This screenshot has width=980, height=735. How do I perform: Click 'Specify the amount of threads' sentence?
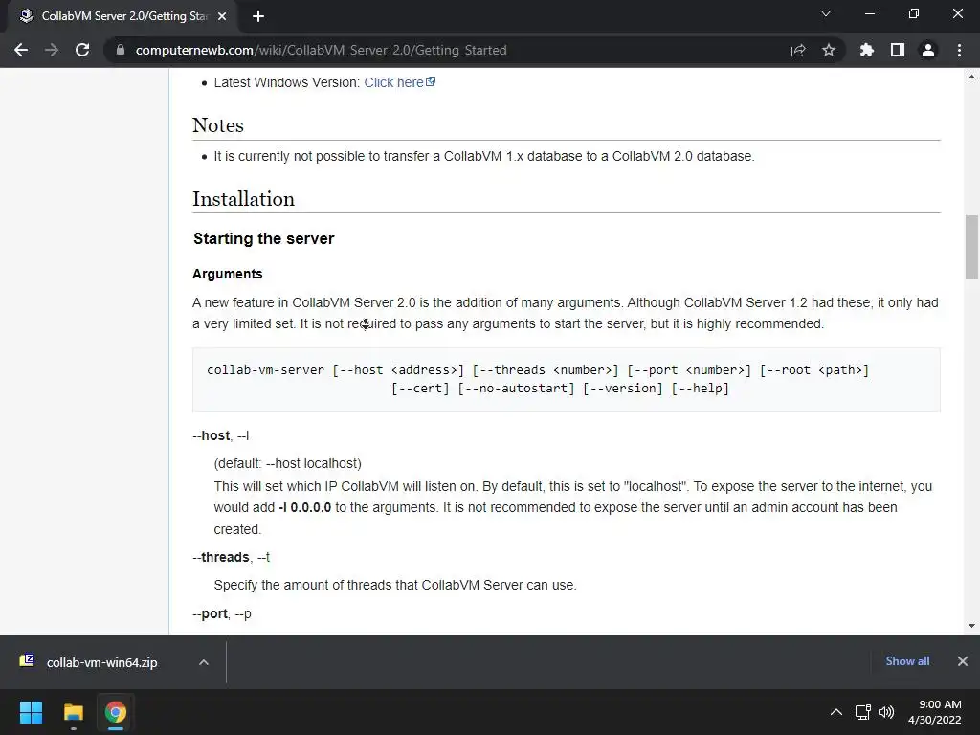click(x=395, y=585)
